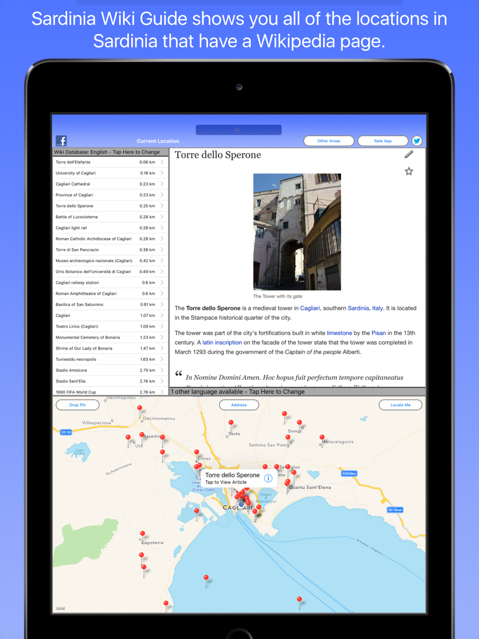479x639 pixels.
Task: Select Roman Amphitheatre of Cagliari
Action: (110, 294)
